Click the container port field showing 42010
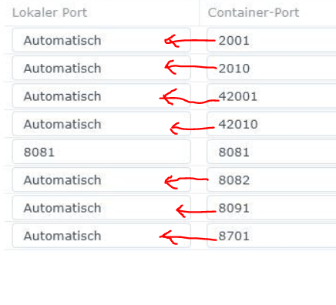The width and height of the screenshot is (336, 305). pos(271,124)
